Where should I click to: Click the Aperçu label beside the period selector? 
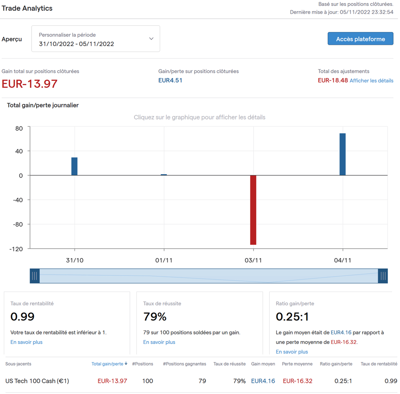coord(12,39)
